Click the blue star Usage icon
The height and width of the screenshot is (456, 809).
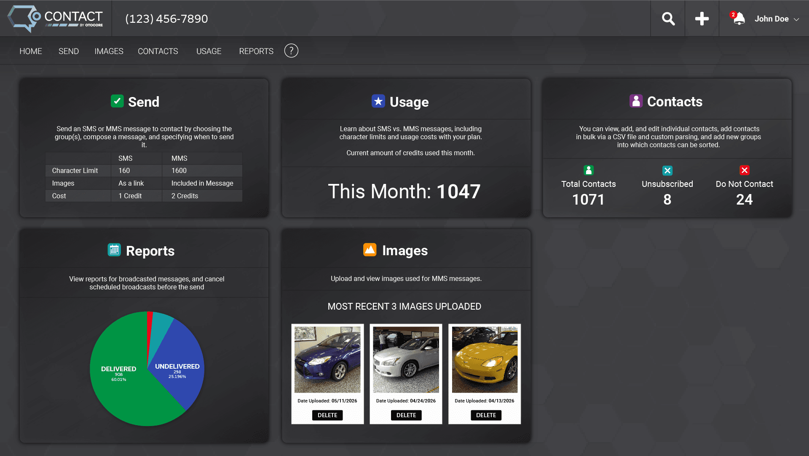(x=378, y=101)
